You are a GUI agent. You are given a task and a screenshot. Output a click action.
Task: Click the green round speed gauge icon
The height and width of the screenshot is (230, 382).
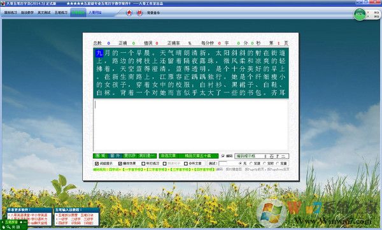click(x=360, y=15)
